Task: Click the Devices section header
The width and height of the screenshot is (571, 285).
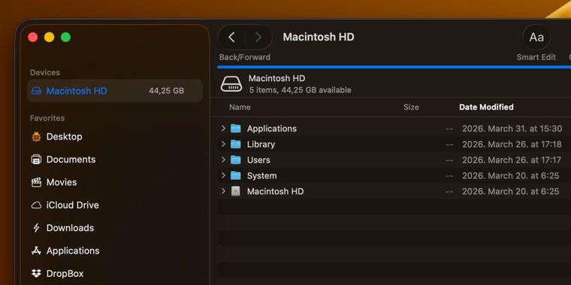Action: click(x=45, y=72)
